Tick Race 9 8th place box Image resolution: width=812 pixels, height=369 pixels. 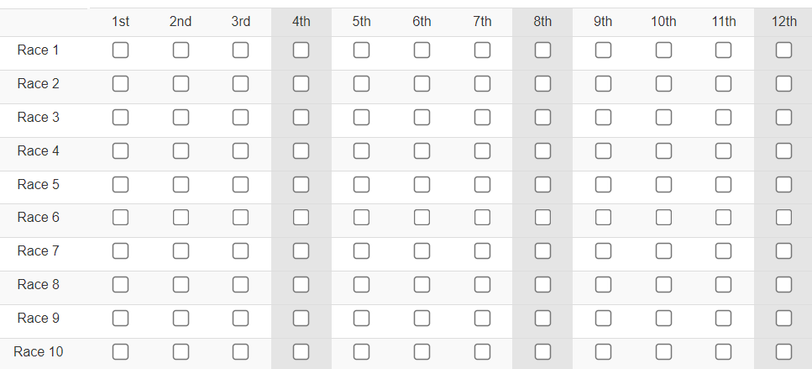point(542,318)
